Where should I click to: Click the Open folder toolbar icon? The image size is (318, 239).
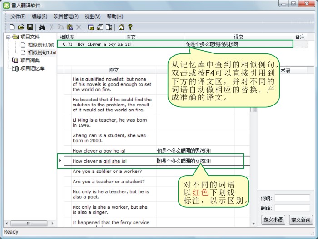point(21,28)
